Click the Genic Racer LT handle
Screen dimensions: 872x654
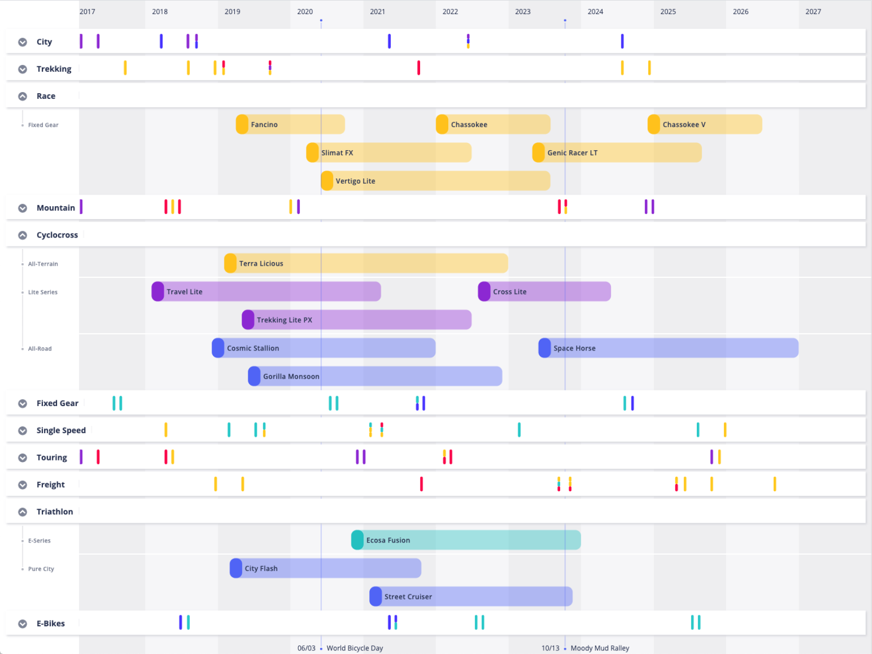pos(538,153)
